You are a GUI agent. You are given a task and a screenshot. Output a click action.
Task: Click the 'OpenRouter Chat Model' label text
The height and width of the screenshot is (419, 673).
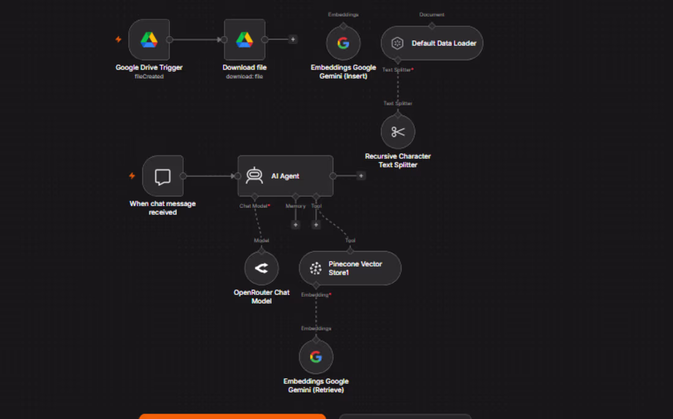pyautogui.click(x=261, y=297)
